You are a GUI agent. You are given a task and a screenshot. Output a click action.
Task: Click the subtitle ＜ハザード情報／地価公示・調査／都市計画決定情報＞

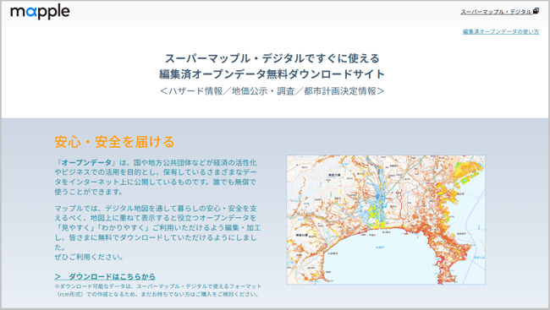(x=272, y=91)
